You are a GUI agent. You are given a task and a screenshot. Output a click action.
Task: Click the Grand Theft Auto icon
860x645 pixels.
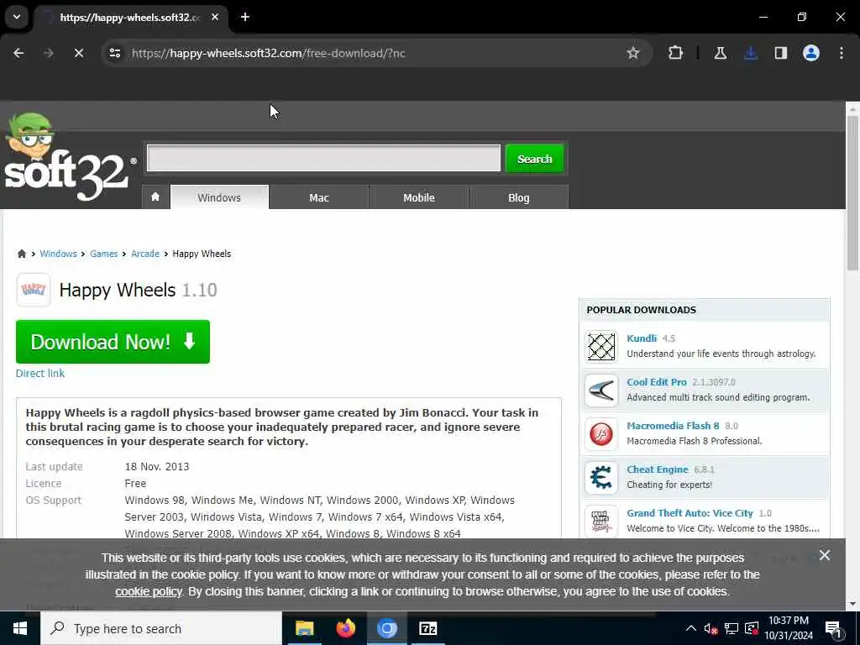601,521
